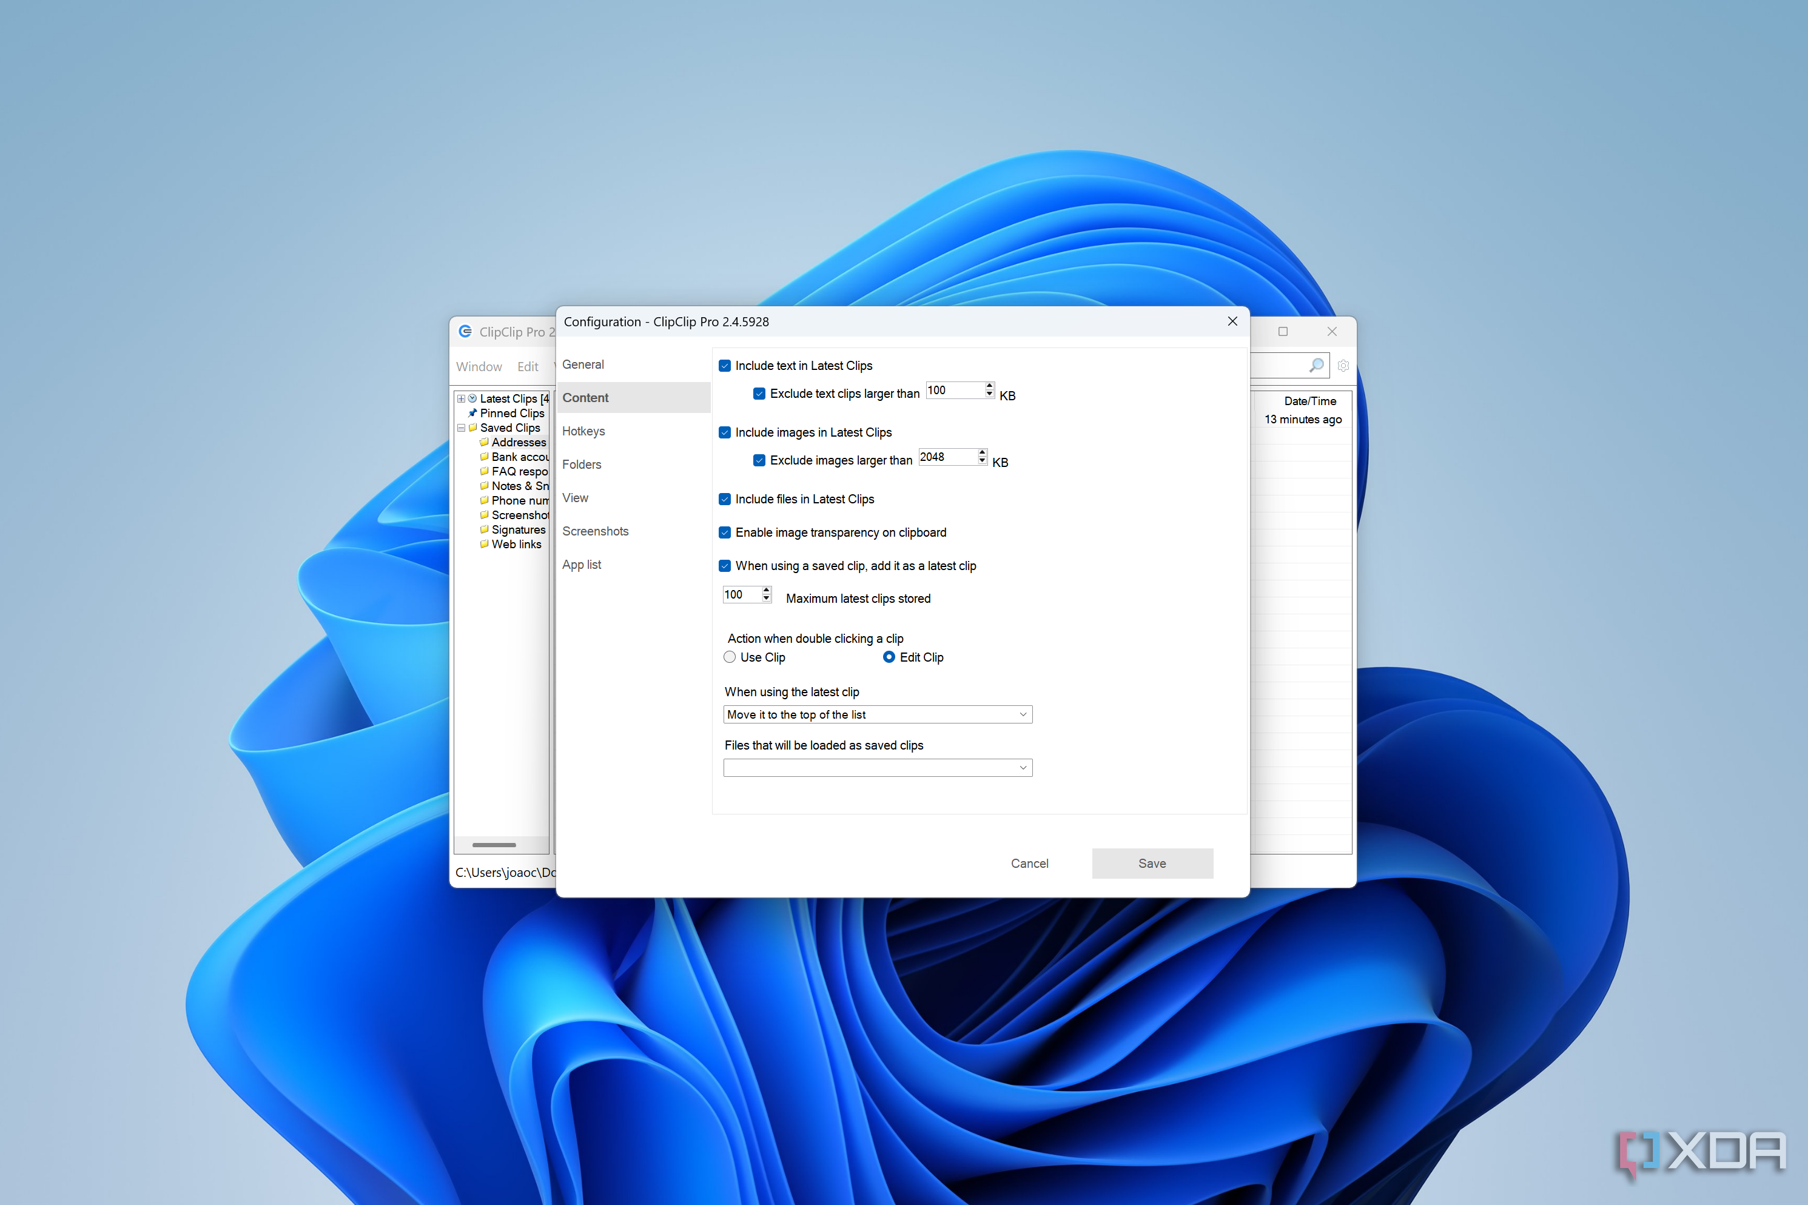Open the Folders settings tab
Screen dimensions: 1808x1205
(x=633, y=464)
